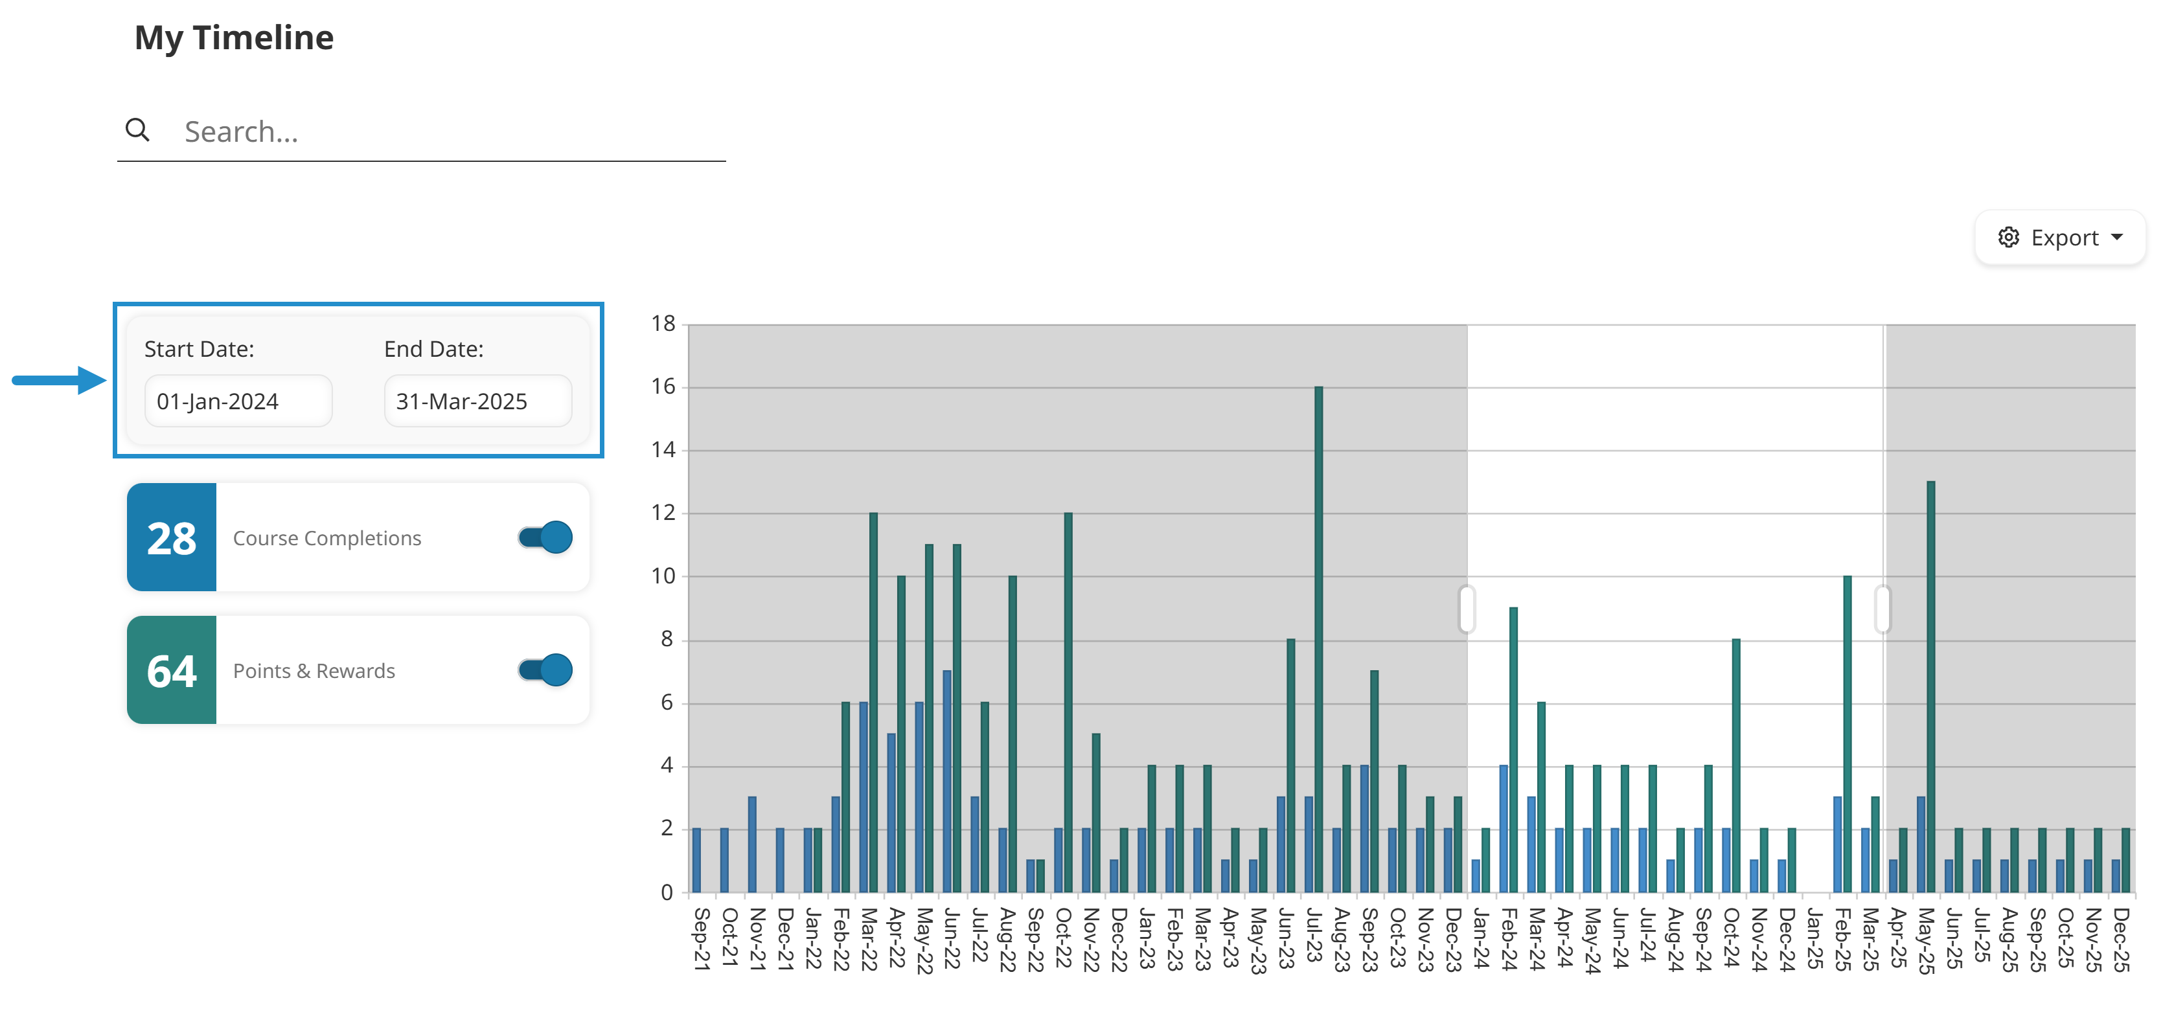This screenshot has height=1016, width=2163.
Task: Click the tallest Jul-23 green bar
Action: [x=1318, y=639]
